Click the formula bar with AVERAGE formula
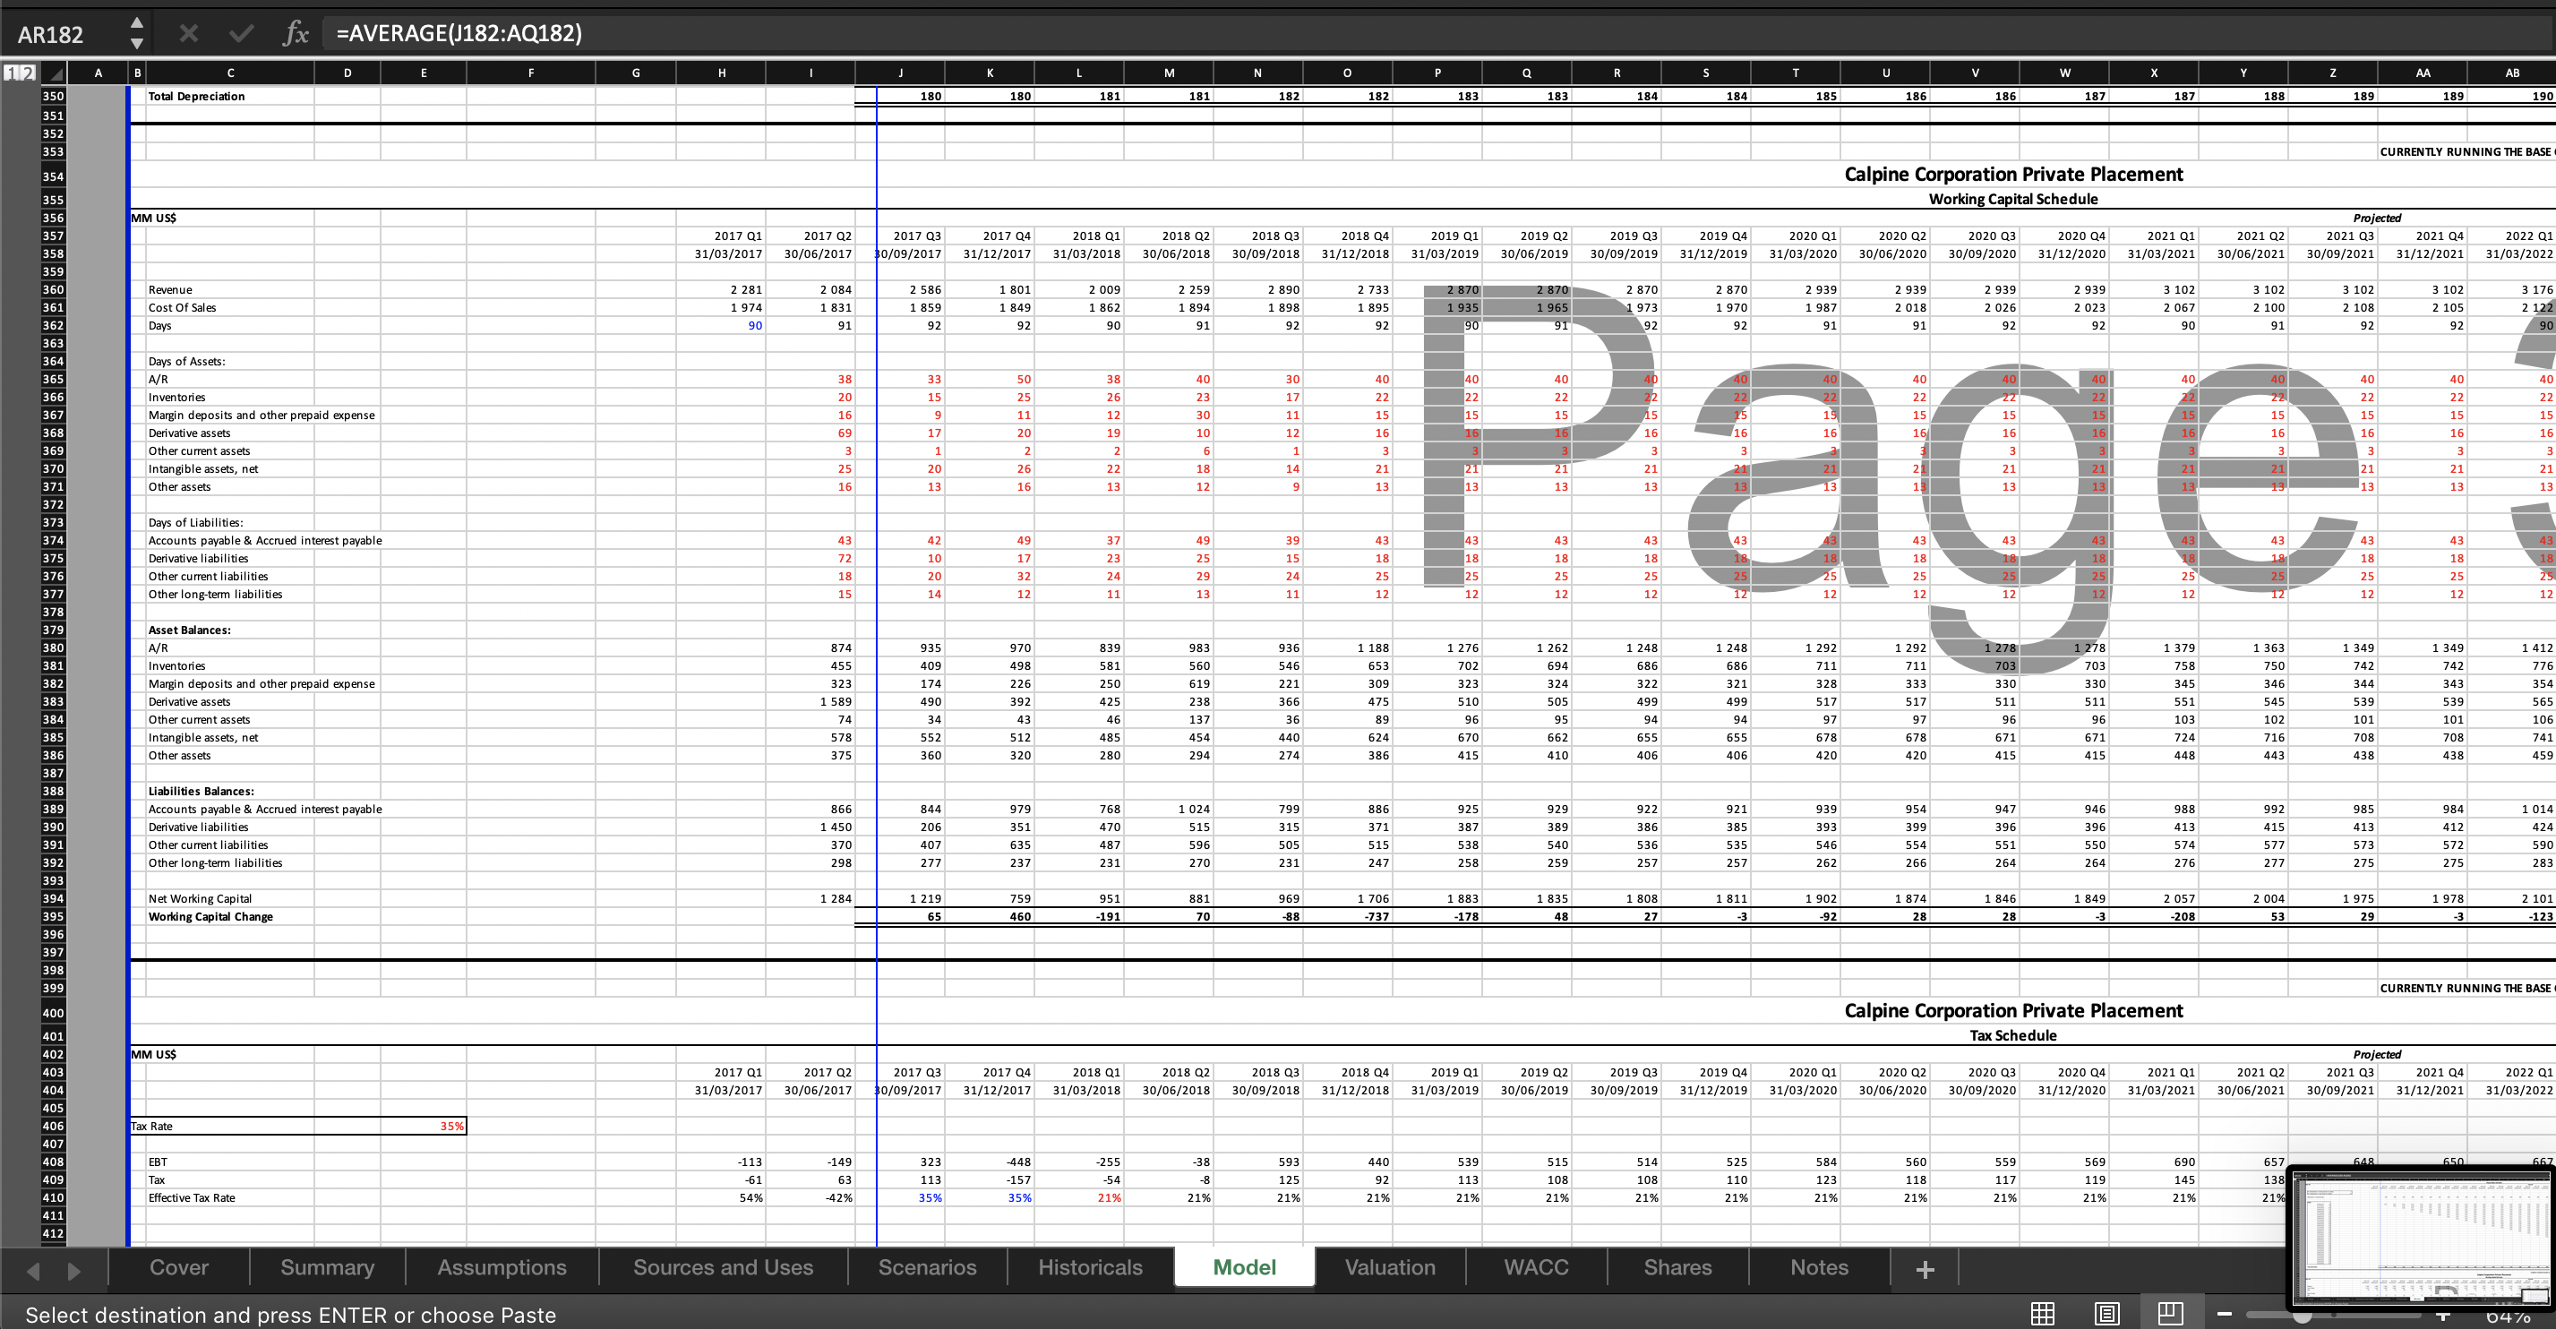Screen dimensions: 2556x1329 click(1438, 34)
